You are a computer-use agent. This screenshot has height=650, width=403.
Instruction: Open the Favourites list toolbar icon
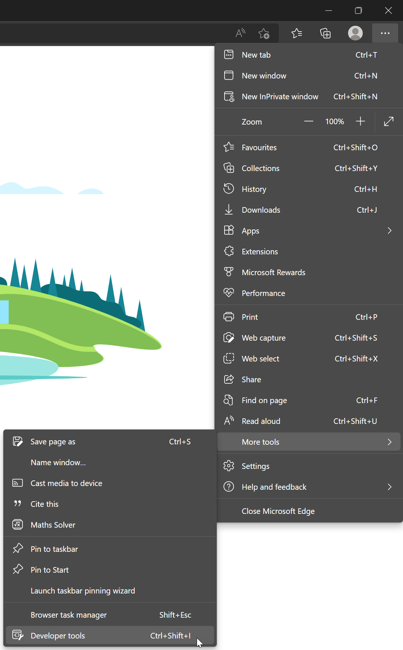pyautogui.click(x=297, y=33)
